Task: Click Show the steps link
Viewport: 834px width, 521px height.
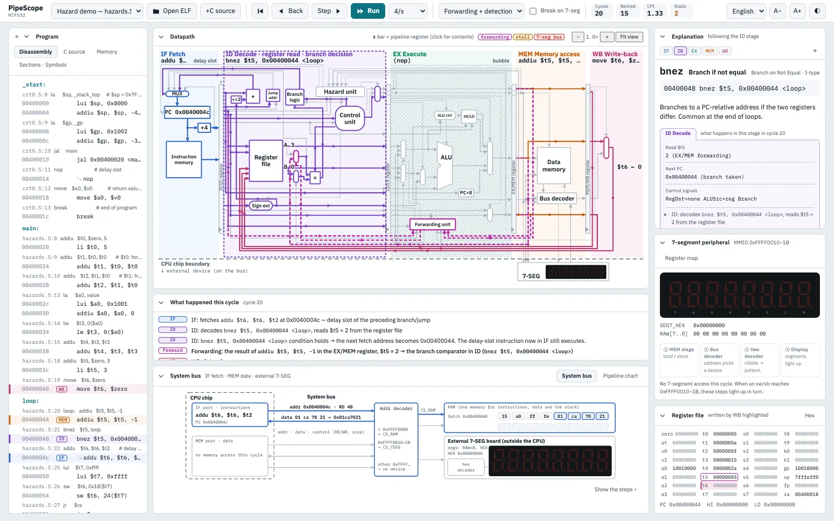Action: click(x=615, y=490)
